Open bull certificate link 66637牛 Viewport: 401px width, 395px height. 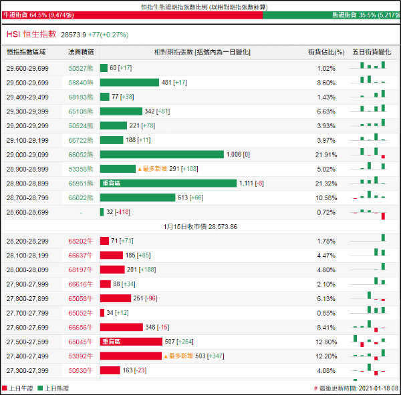point(81,256)
